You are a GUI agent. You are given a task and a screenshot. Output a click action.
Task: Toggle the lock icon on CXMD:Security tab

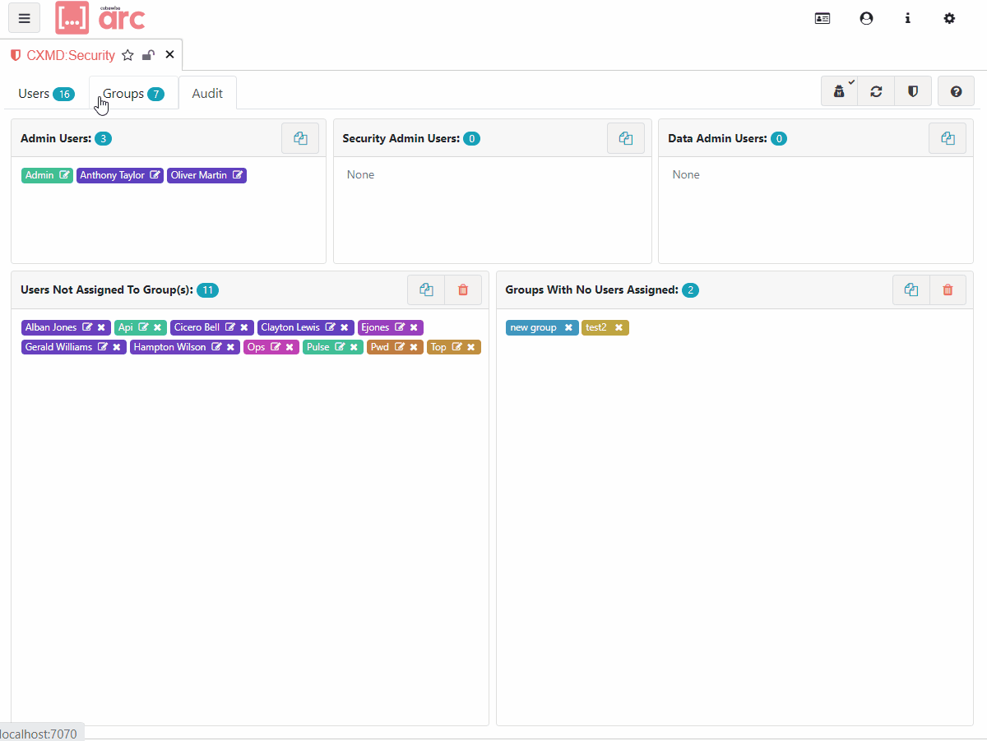click(x=148, y=55)
